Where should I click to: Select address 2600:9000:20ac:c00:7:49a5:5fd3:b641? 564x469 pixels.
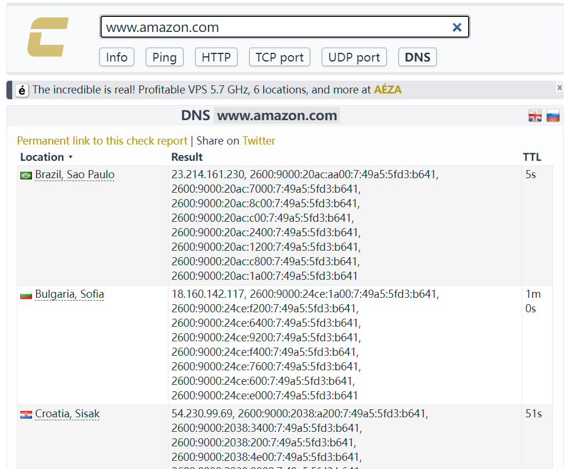[x=261, y=218]
